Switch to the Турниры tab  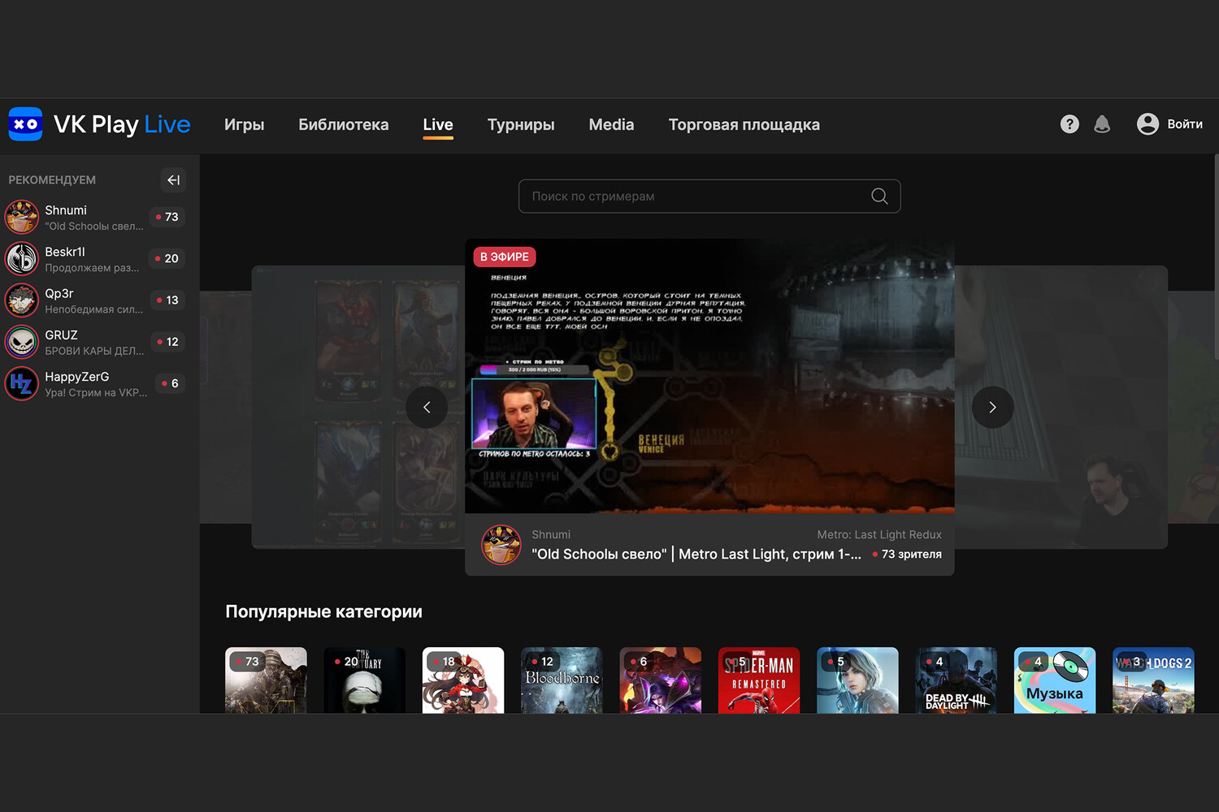click(x=521, y=125)
